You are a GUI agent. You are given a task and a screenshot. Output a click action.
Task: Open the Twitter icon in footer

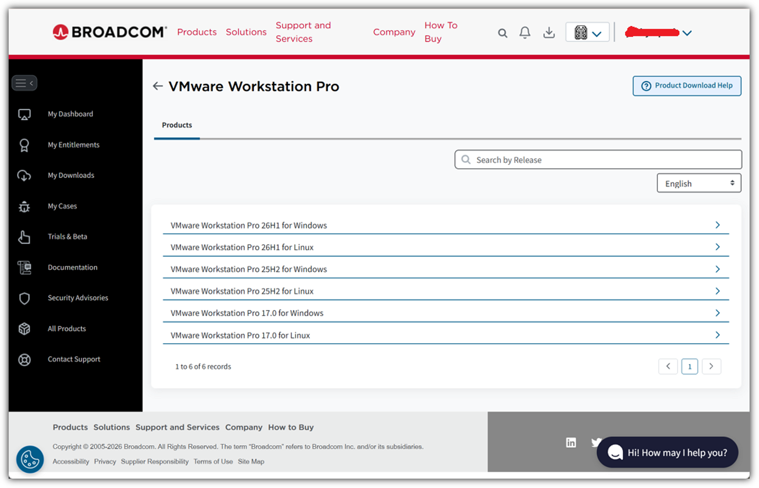click(596, 443)
